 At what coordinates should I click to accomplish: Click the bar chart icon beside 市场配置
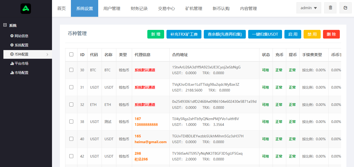click(12, 73)
